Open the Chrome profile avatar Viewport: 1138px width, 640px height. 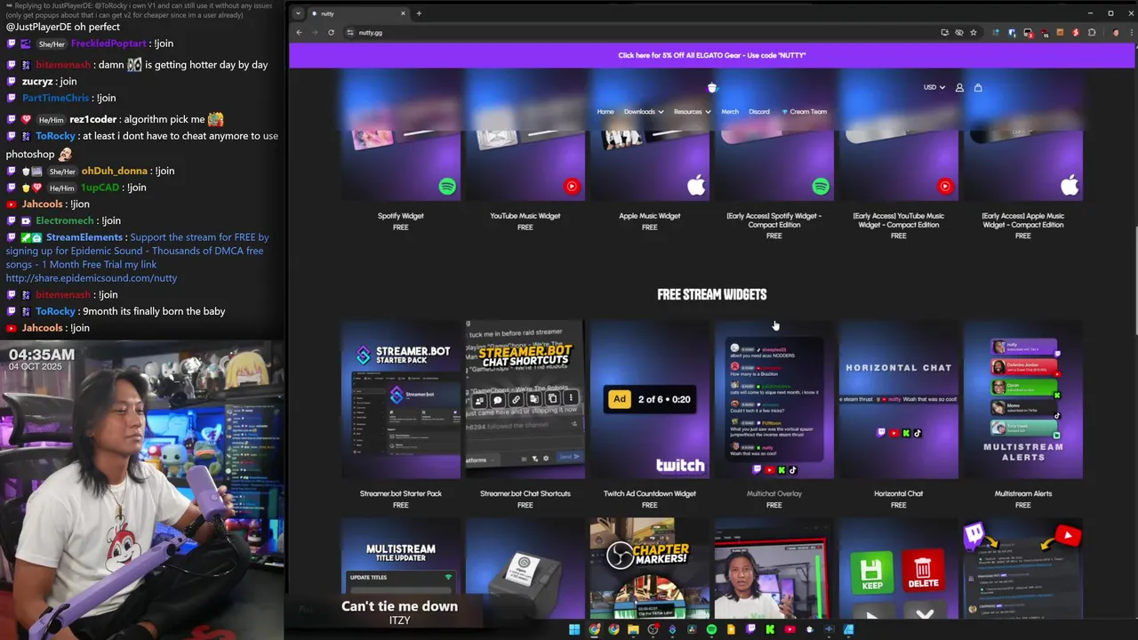click(1116, 33)
